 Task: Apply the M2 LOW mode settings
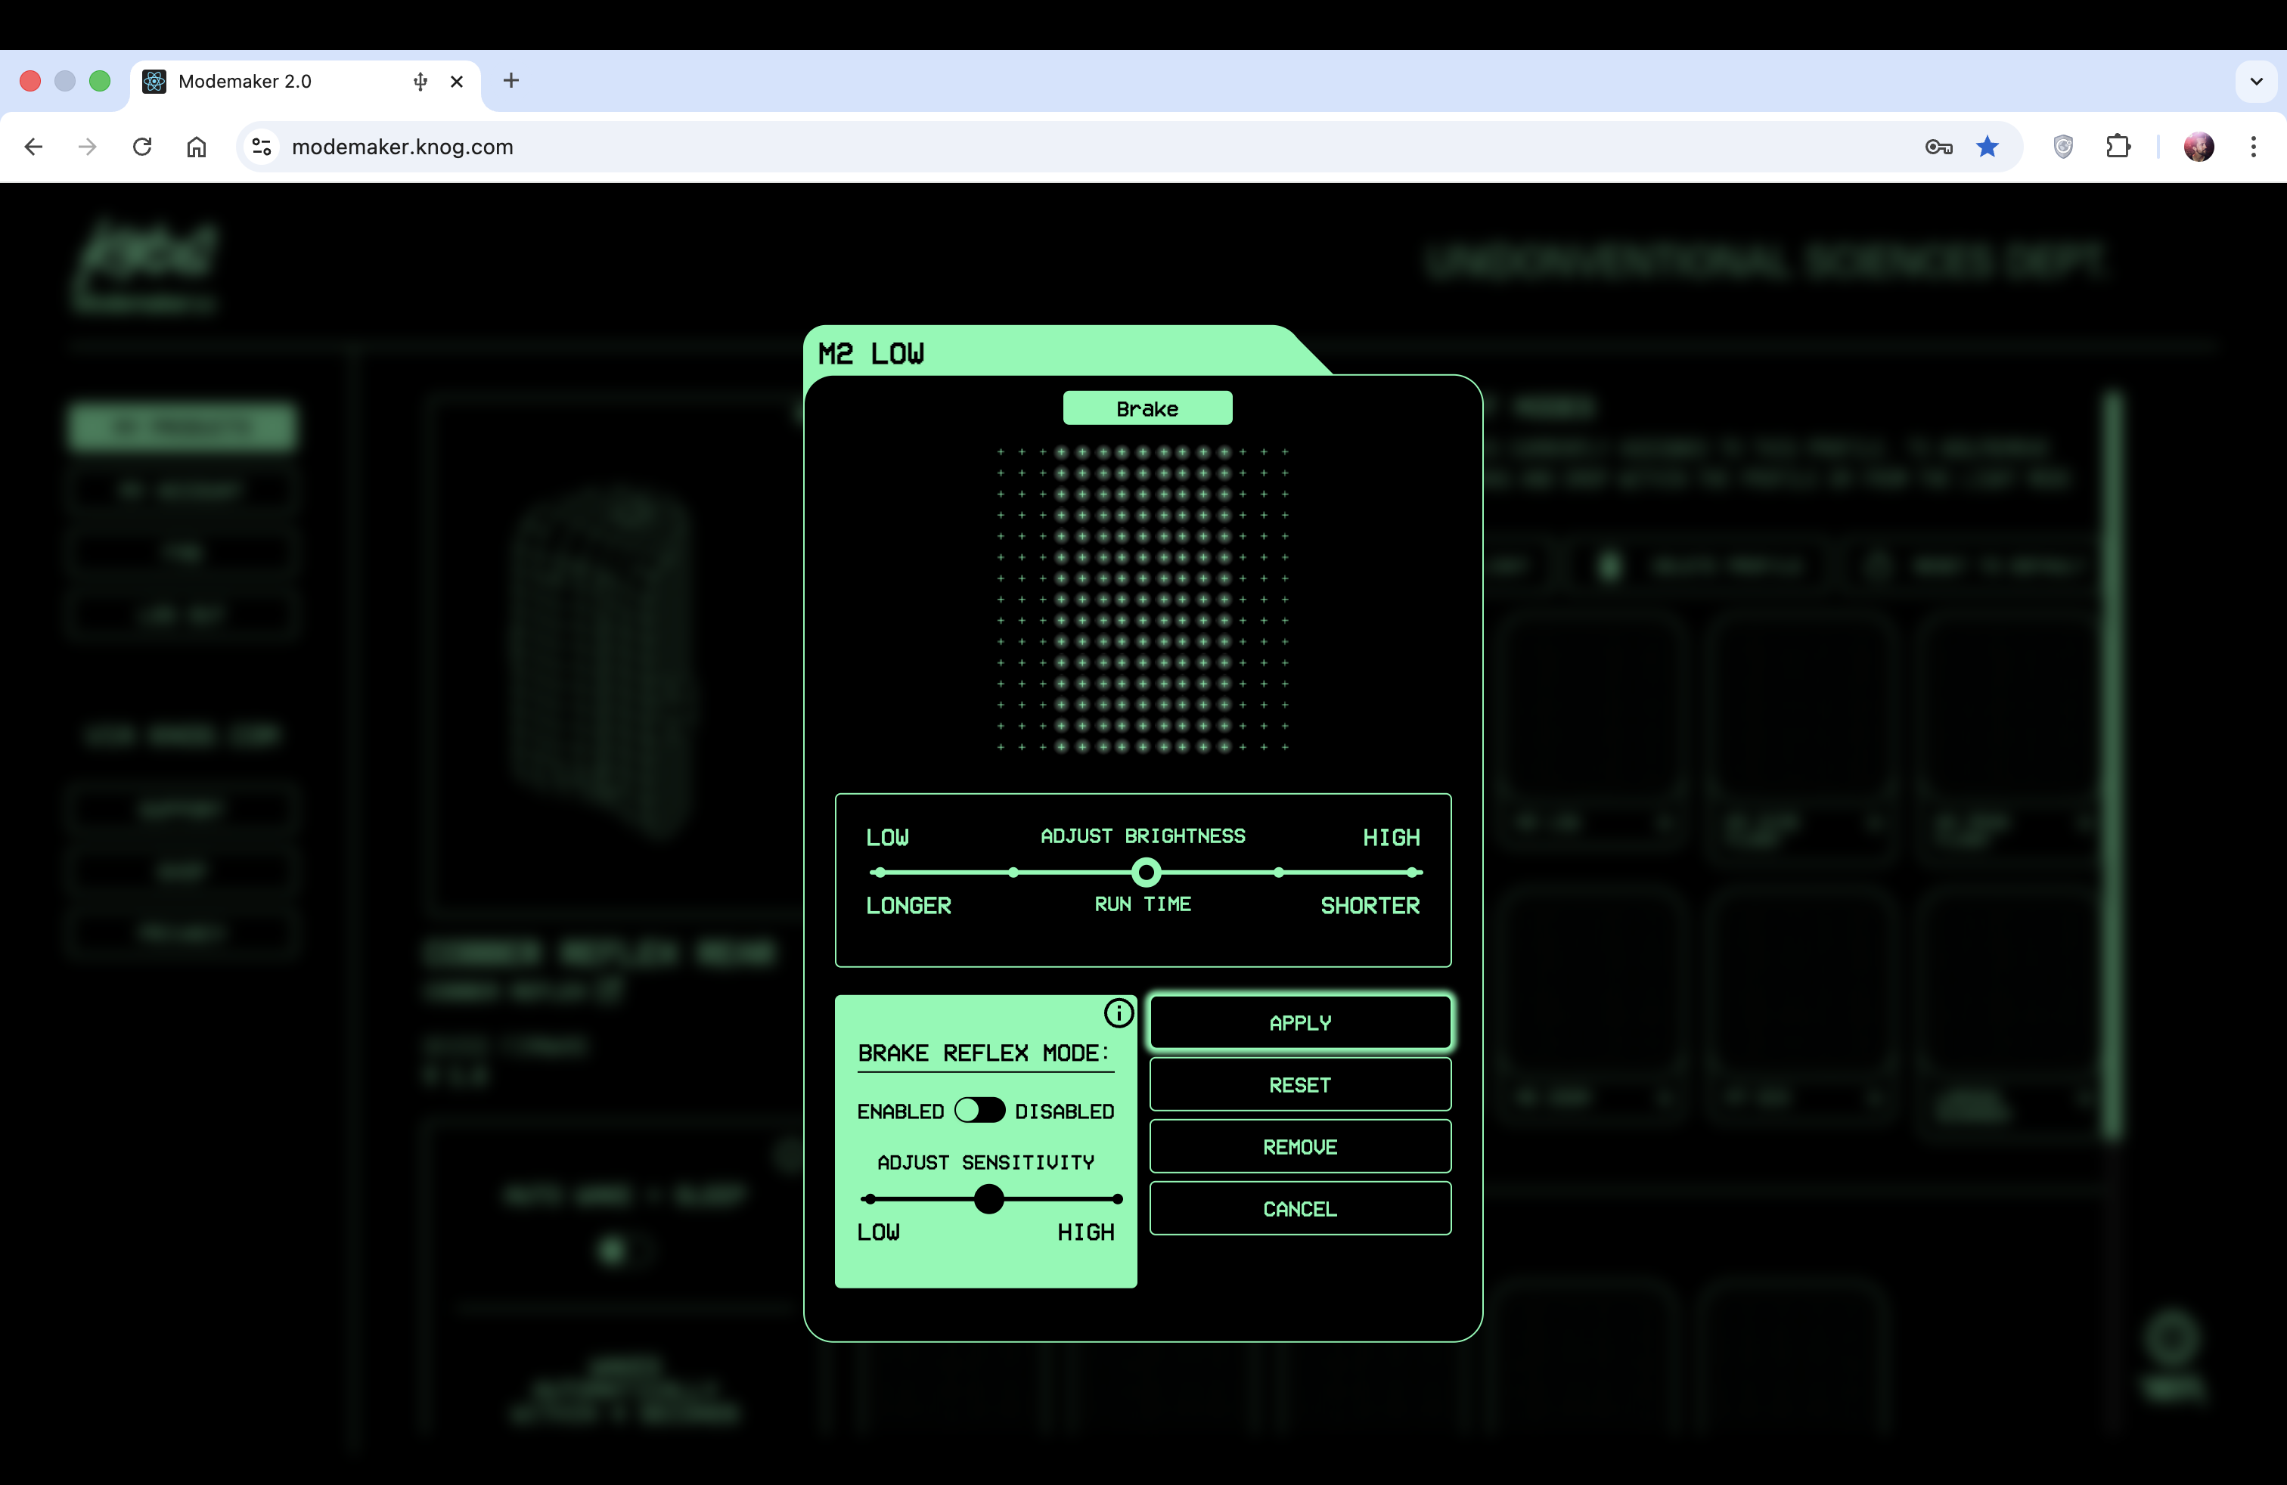1299,1022
